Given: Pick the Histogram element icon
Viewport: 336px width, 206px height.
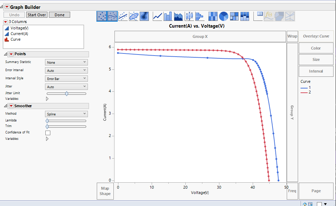Looking at the screenshot, I should click(x=200, y=16).
